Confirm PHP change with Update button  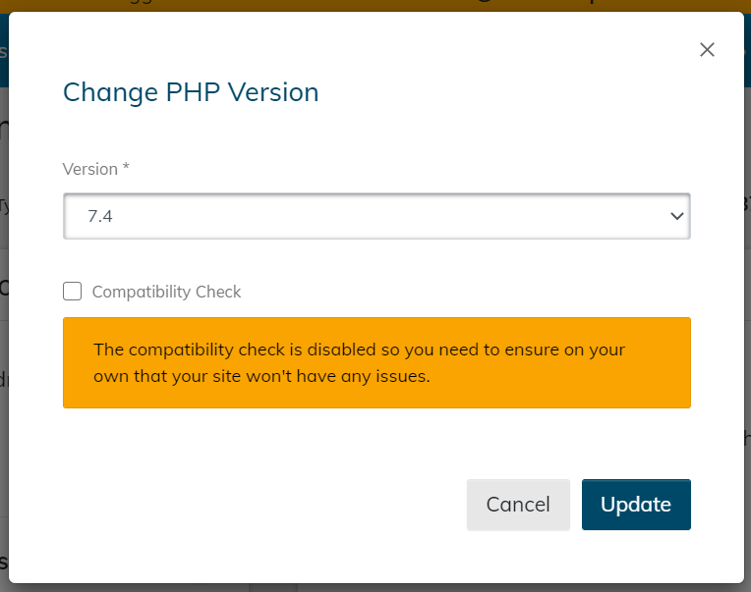click(x=636, y=505)
